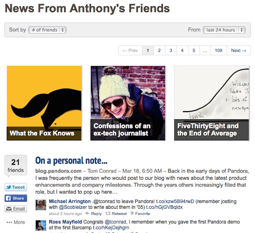Open 'What the Fox Knows' story thumbnail

point(44,103)
